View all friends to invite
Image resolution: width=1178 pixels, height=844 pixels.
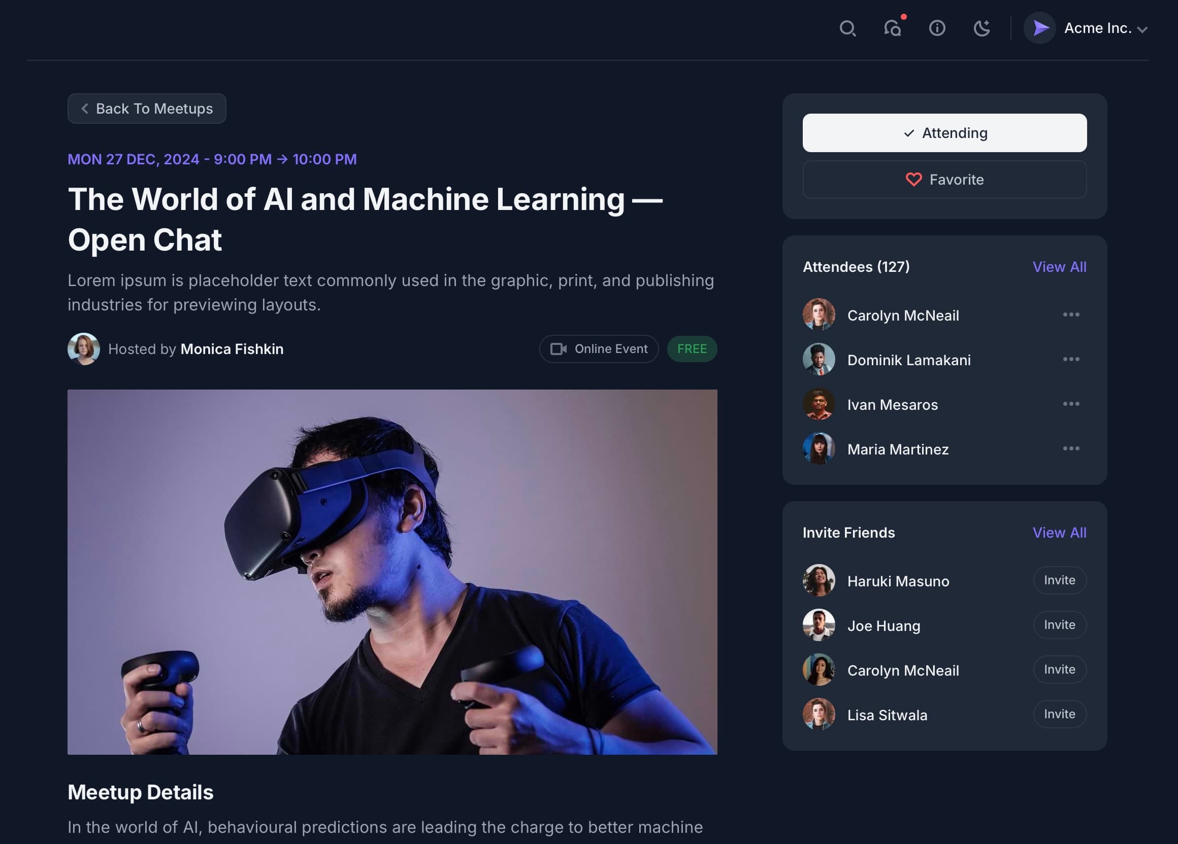1059,533
